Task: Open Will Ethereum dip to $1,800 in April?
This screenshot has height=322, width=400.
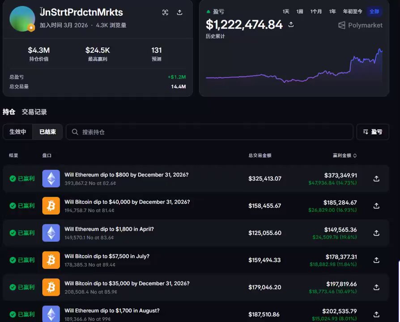Action: (x=109, y=229)
